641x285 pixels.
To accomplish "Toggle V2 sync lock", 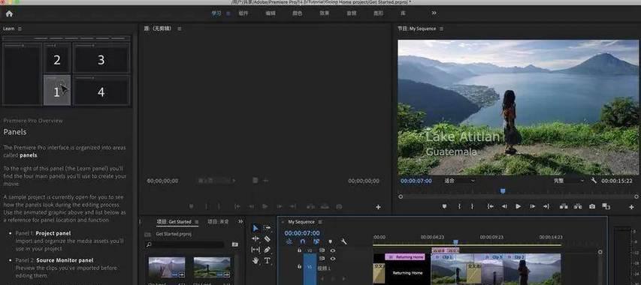I will click(x=322, y=250).
